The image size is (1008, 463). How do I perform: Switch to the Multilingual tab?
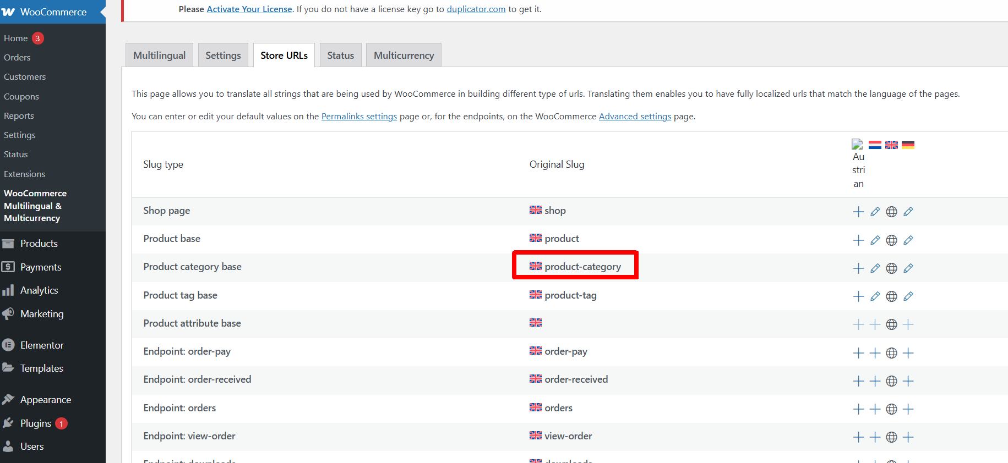tap(160, 55)
